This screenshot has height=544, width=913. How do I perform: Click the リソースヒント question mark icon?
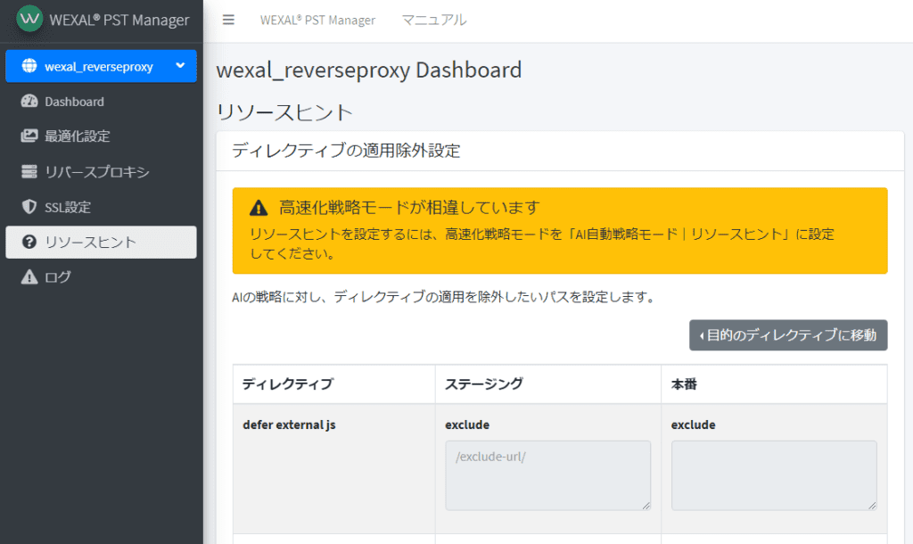(x=29, y=242)
